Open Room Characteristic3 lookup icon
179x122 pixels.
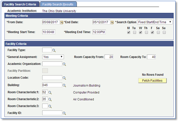[50, 106]
